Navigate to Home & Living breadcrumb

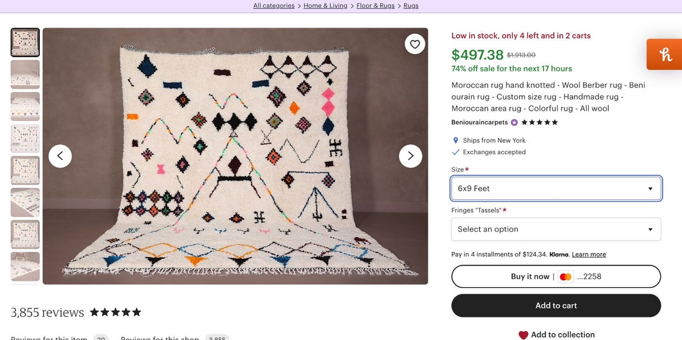pos(325,6)
